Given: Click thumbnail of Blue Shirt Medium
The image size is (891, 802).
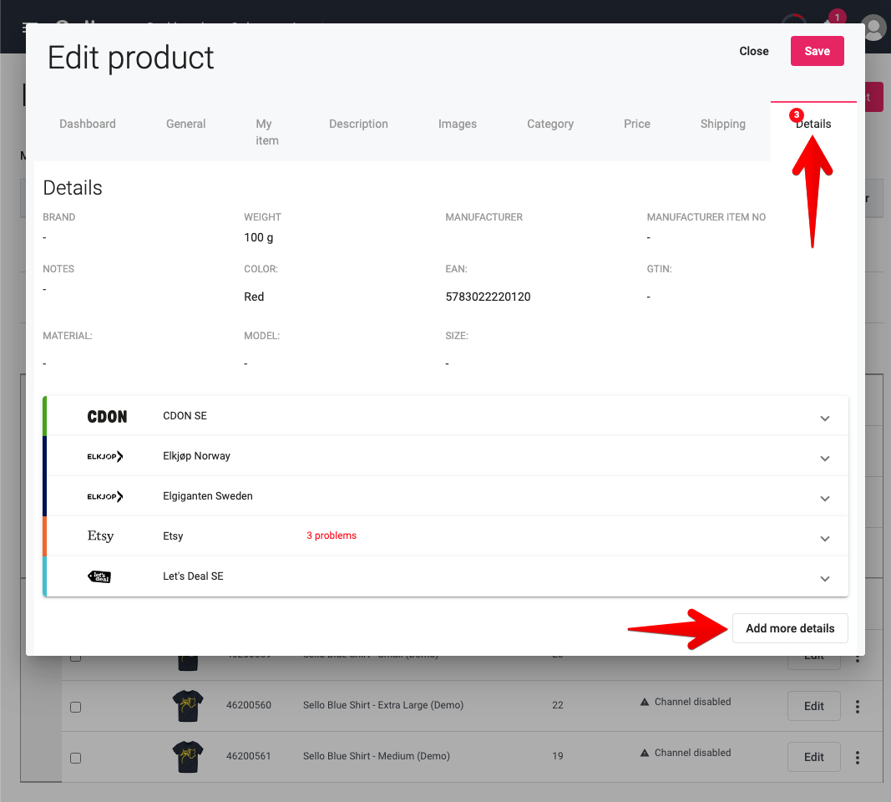Looking at the screenshot, I should [188, 757].
